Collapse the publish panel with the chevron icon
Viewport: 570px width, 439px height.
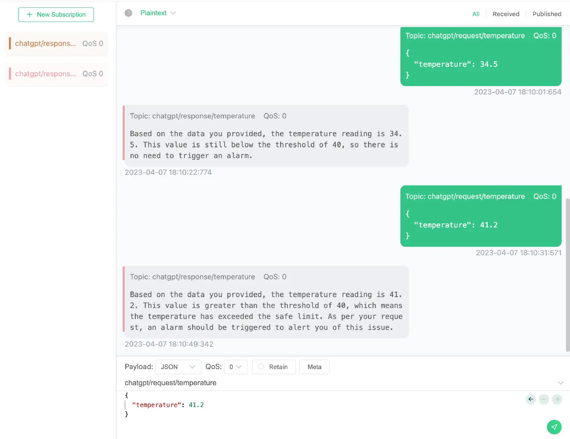point(561,383)
